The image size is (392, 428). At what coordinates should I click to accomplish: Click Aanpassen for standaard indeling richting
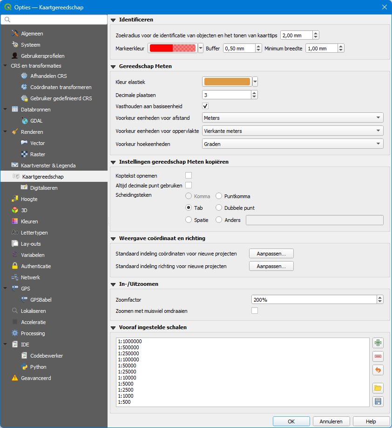tap(271, 266)
